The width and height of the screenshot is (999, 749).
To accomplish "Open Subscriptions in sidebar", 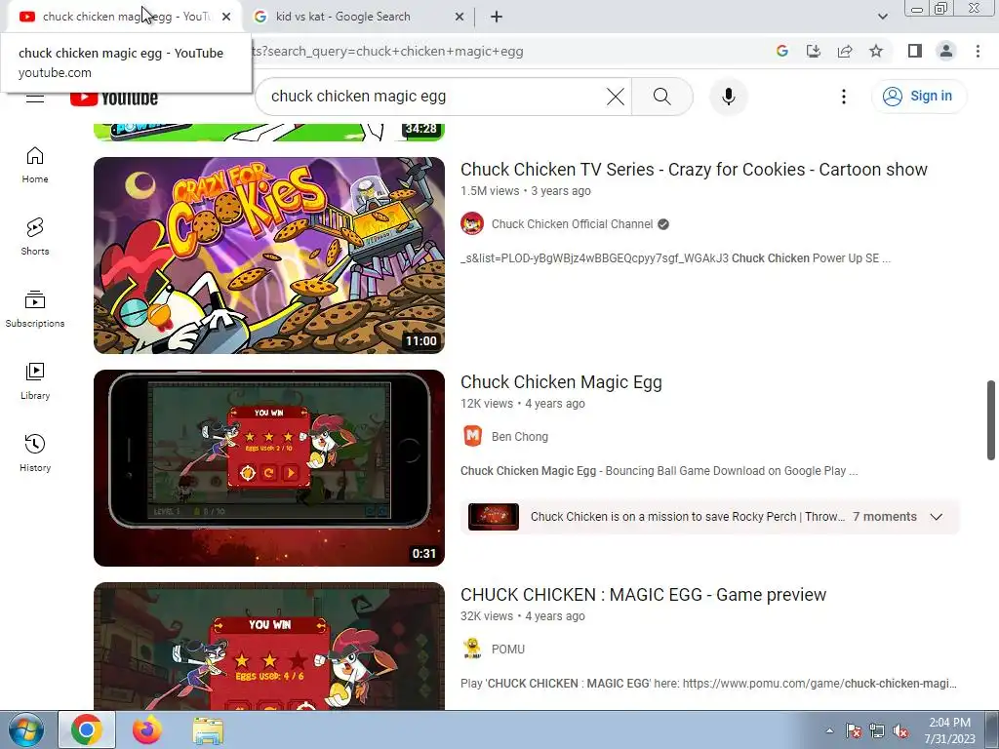I will click(35, 309).
